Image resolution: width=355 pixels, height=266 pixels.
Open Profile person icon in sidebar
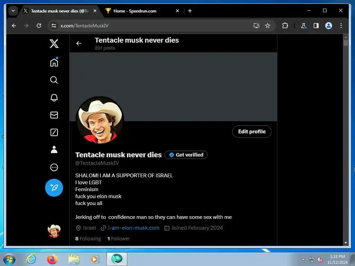pyautogui.click(x=54, y=150)
